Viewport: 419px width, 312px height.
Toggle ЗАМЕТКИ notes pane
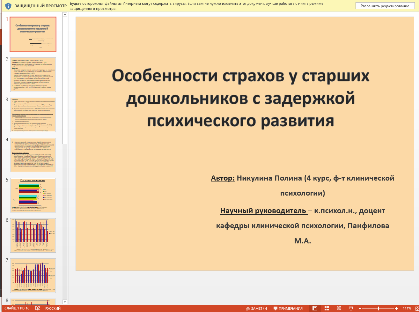256,308
